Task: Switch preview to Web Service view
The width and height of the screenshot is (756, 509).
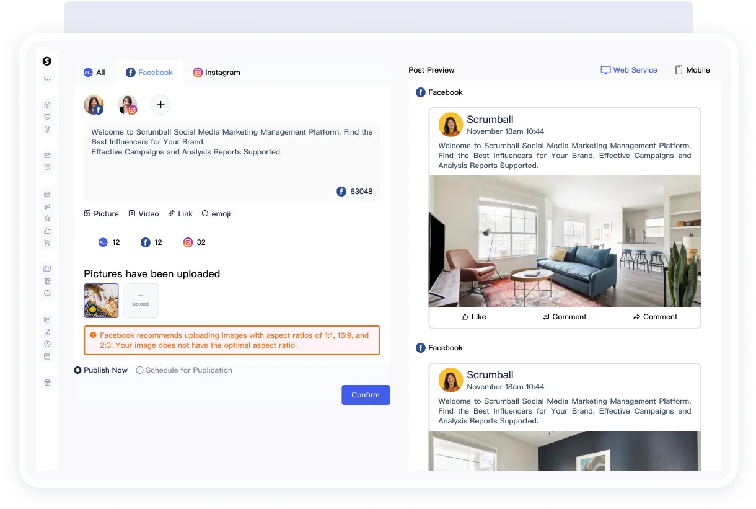Action: click(x=628, y=70)
